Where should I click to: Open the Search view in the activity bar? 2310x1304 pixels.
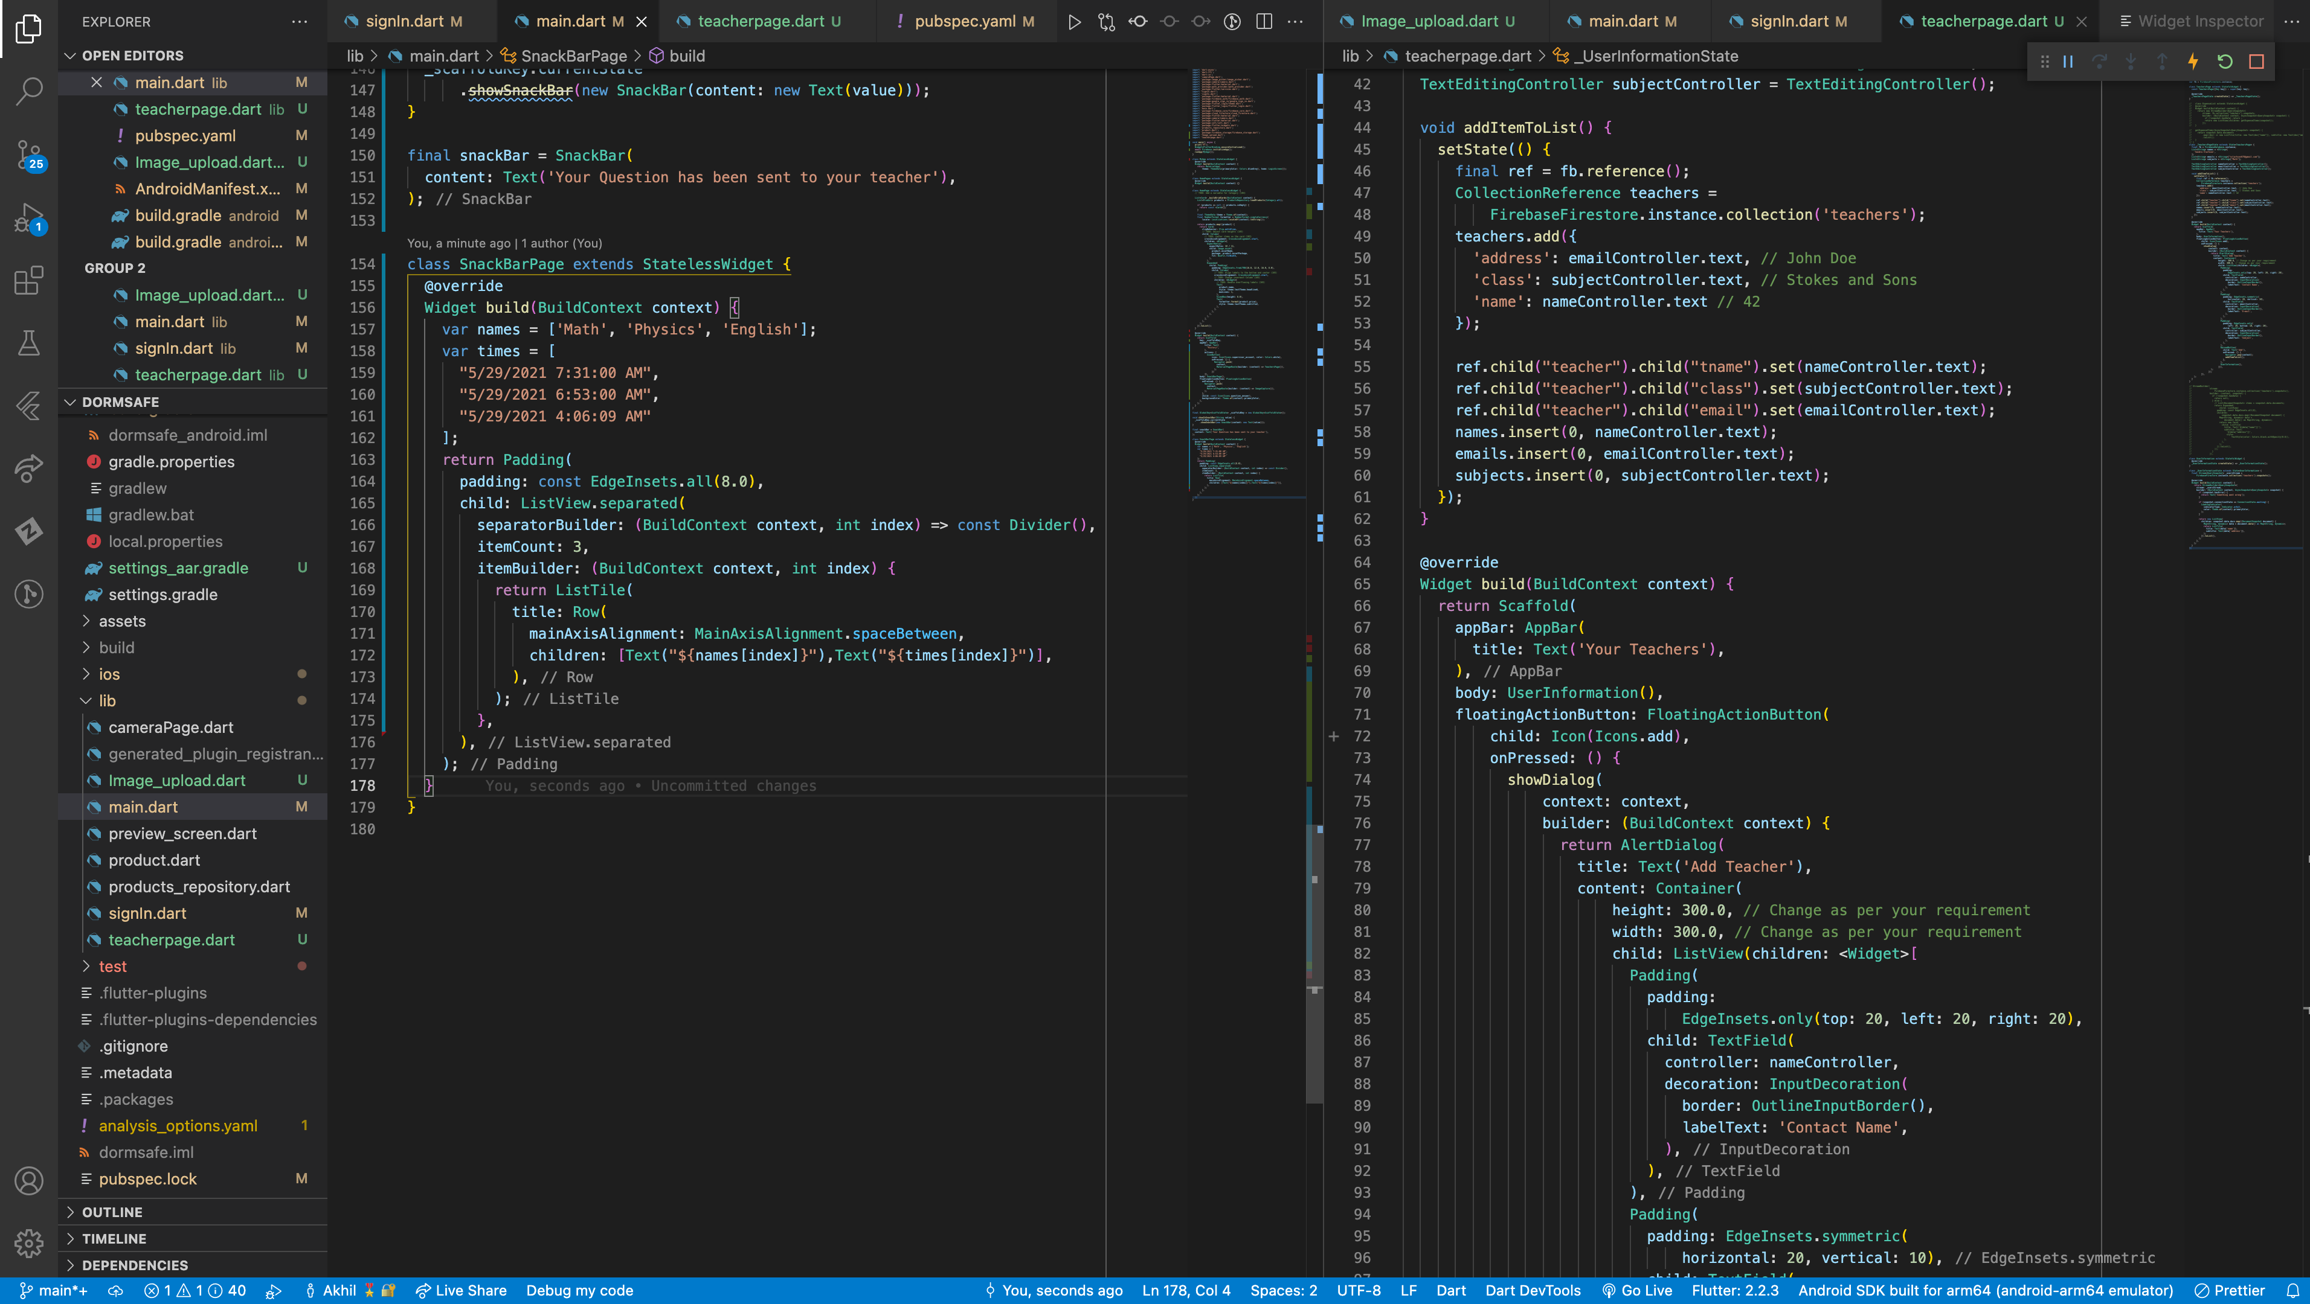click(29, 91)
